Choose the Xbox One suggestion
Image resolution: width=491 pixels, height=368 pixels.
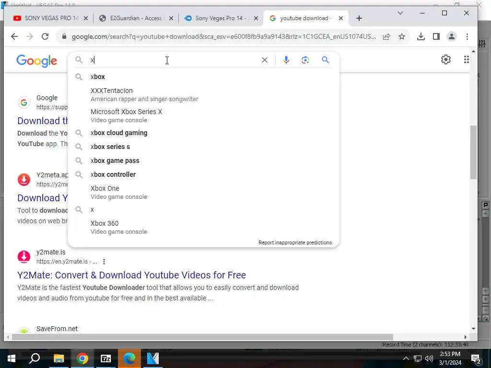click(x=203, y=192)
